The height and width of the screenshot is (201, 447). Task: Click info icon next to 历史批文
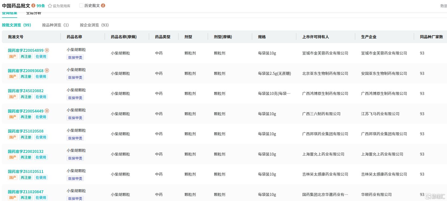[x=103, y=5]
